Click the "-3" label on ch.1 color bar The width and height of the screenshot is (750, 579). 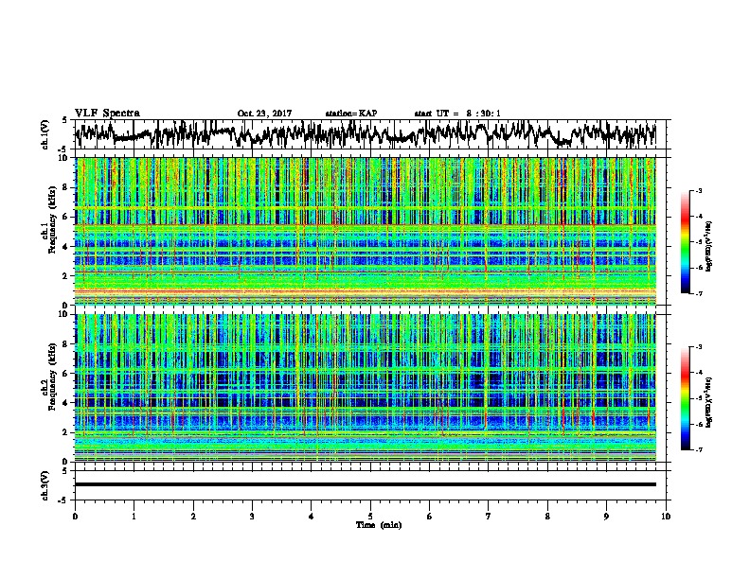[699, 190]
